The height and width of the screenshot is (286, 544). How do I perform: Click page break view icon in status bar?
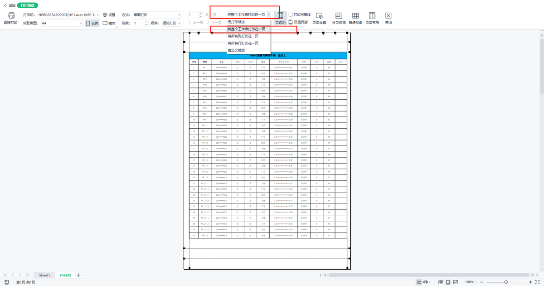457,282
